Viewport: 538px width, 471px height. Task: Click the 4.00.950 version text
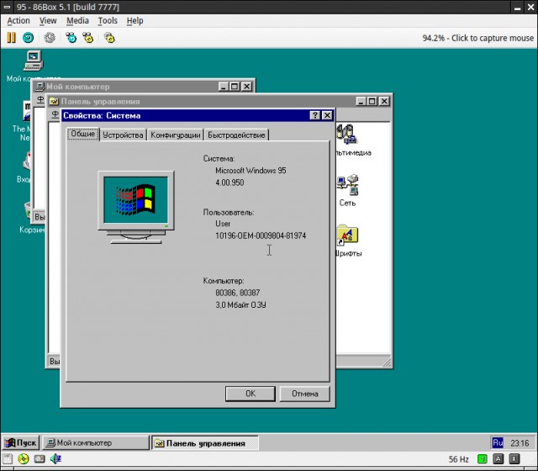point(229,183)
